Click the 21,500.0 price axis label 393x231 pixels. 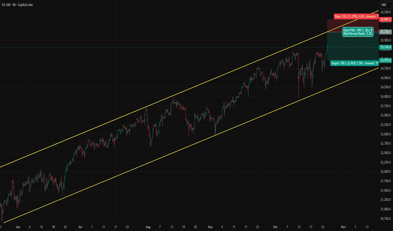click(x=385, y=191)
